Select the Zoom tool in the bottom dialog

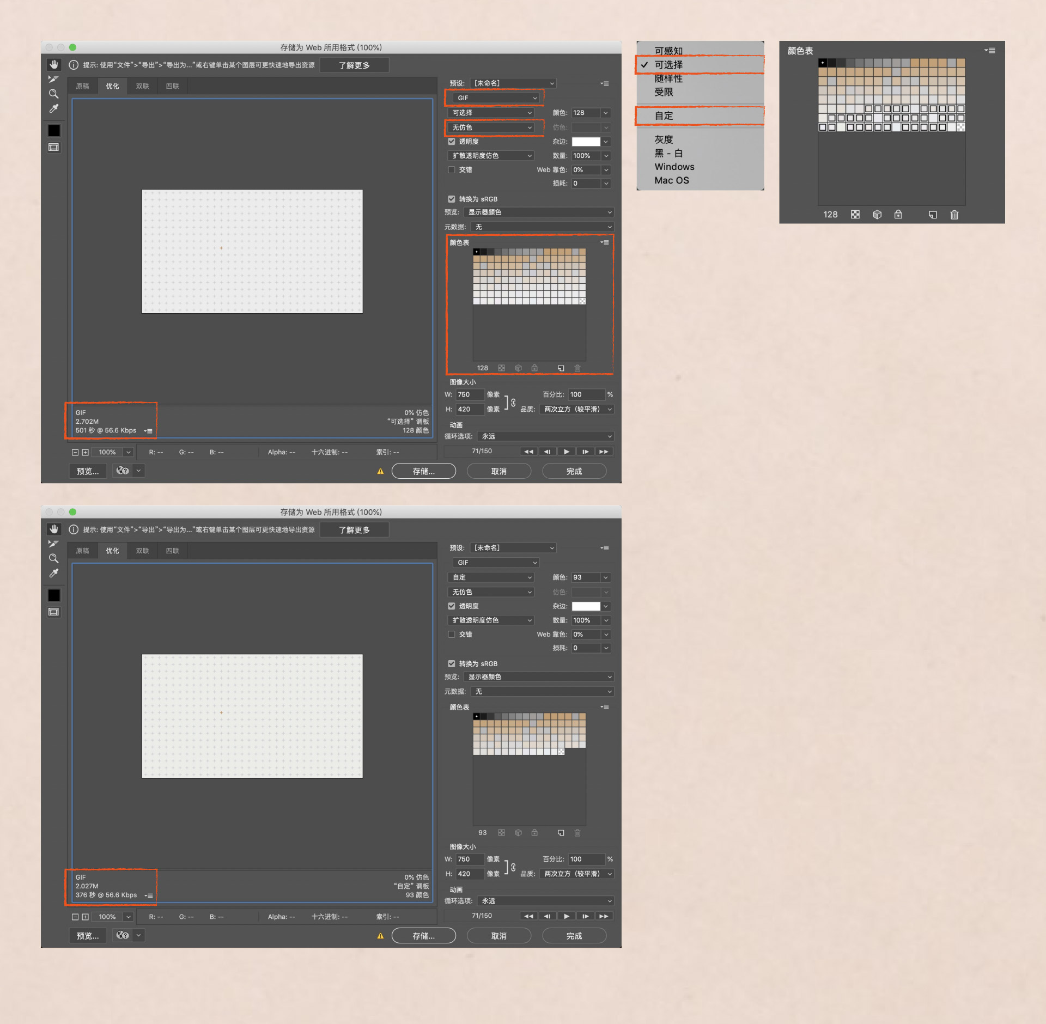pyautogui.click(x=54, y=558)
